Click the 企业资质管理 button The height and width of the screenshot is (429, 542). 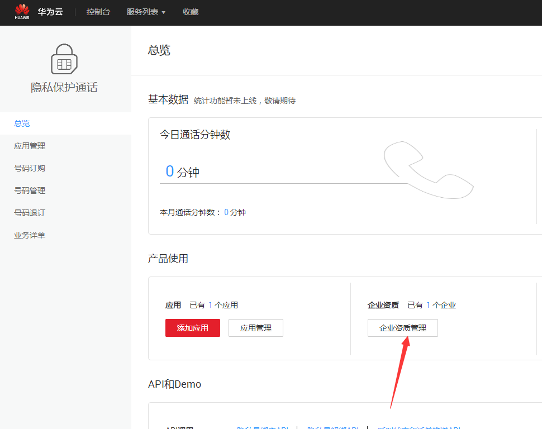tap(403, 328)
